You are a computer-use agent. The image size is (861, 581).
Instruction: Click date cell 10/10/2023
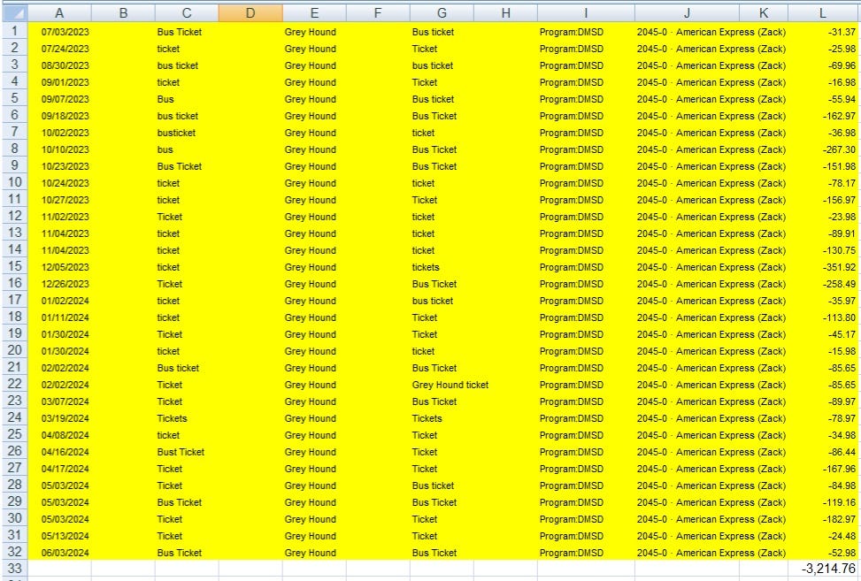click(59, 149)
